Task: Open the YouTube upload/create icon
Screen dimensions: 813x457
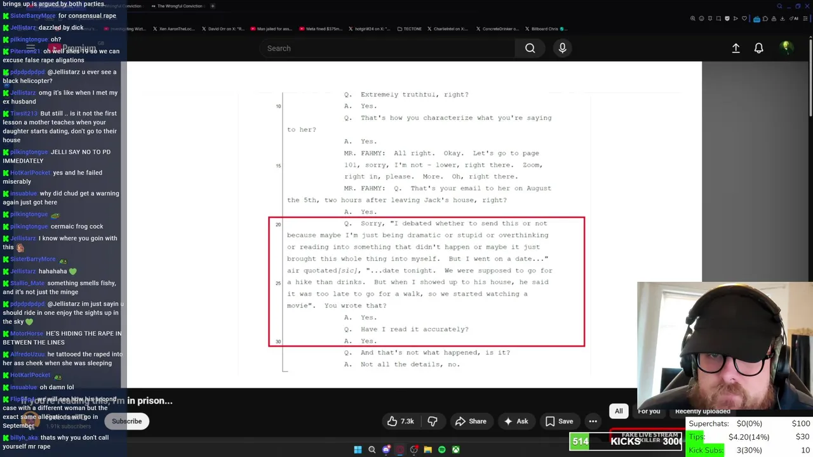Action: [736, 48]
